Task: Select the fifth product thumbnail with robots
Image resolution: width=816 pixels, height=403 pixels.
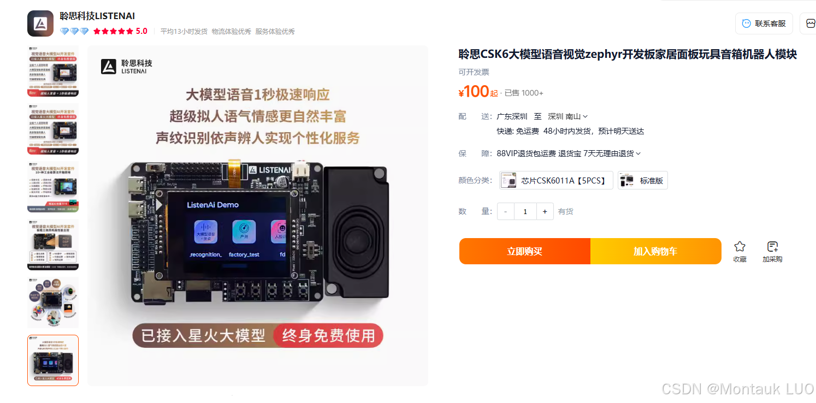Action: click(x=53, y=303)
